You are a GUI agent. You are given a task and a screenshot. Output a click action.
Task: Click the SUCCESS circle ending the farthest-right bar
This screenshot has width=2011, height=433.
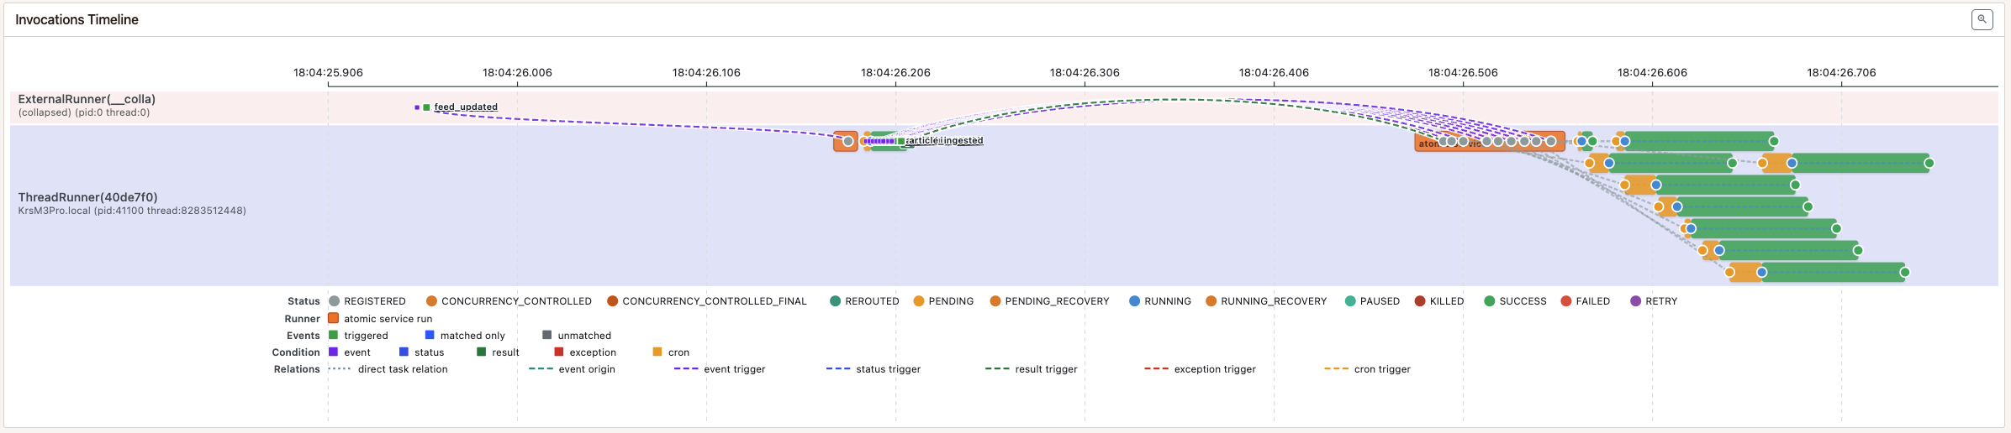pos(1929,163)
